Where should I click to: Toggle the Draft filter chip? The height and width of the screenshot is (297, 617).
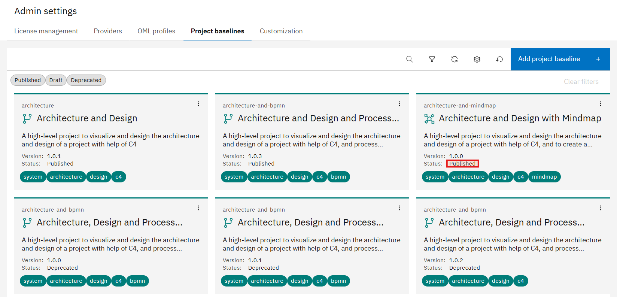point(56,80)
